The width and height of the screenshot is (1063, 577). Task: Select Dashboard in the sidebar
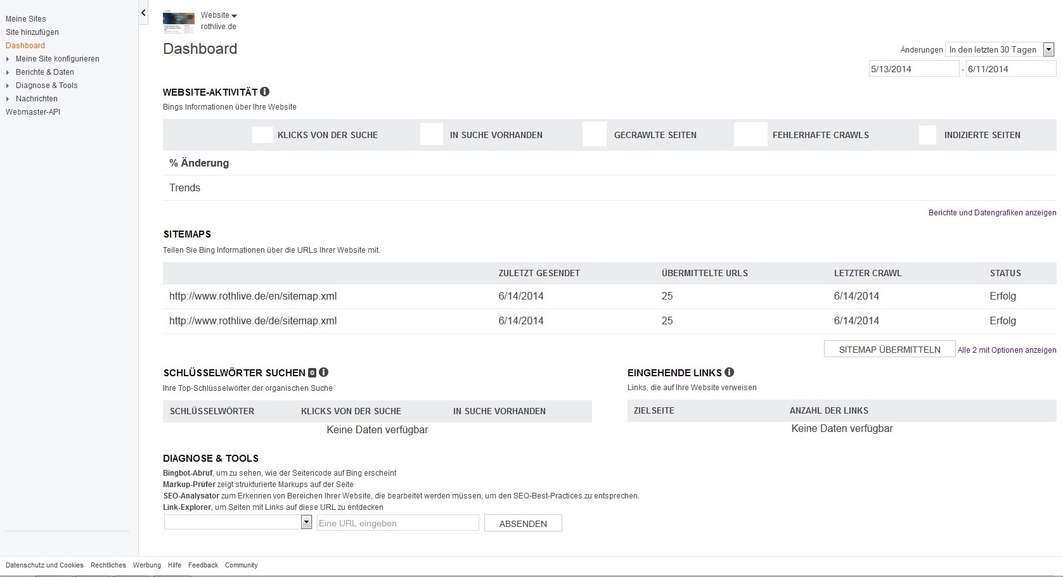tap(25, 46)
